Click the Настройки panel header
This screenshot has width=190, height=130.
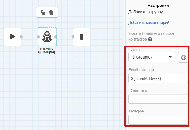[158, 5]
